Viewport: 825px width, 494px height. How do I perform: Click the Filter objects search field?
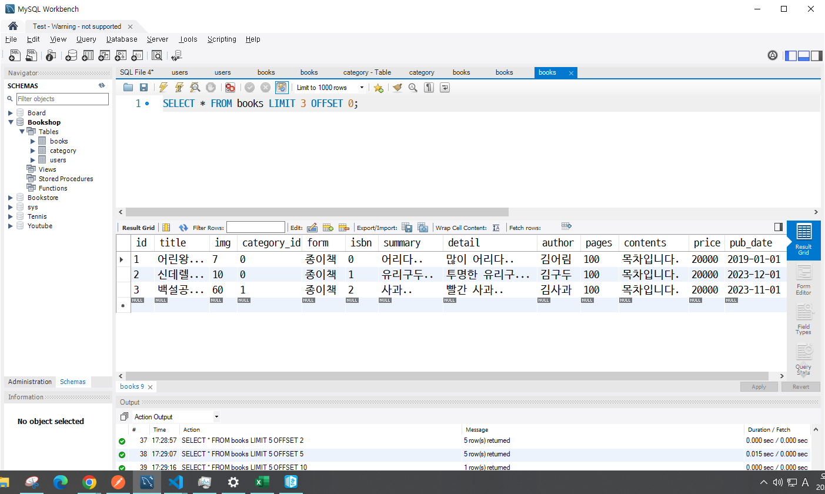(x=62, y=99)
